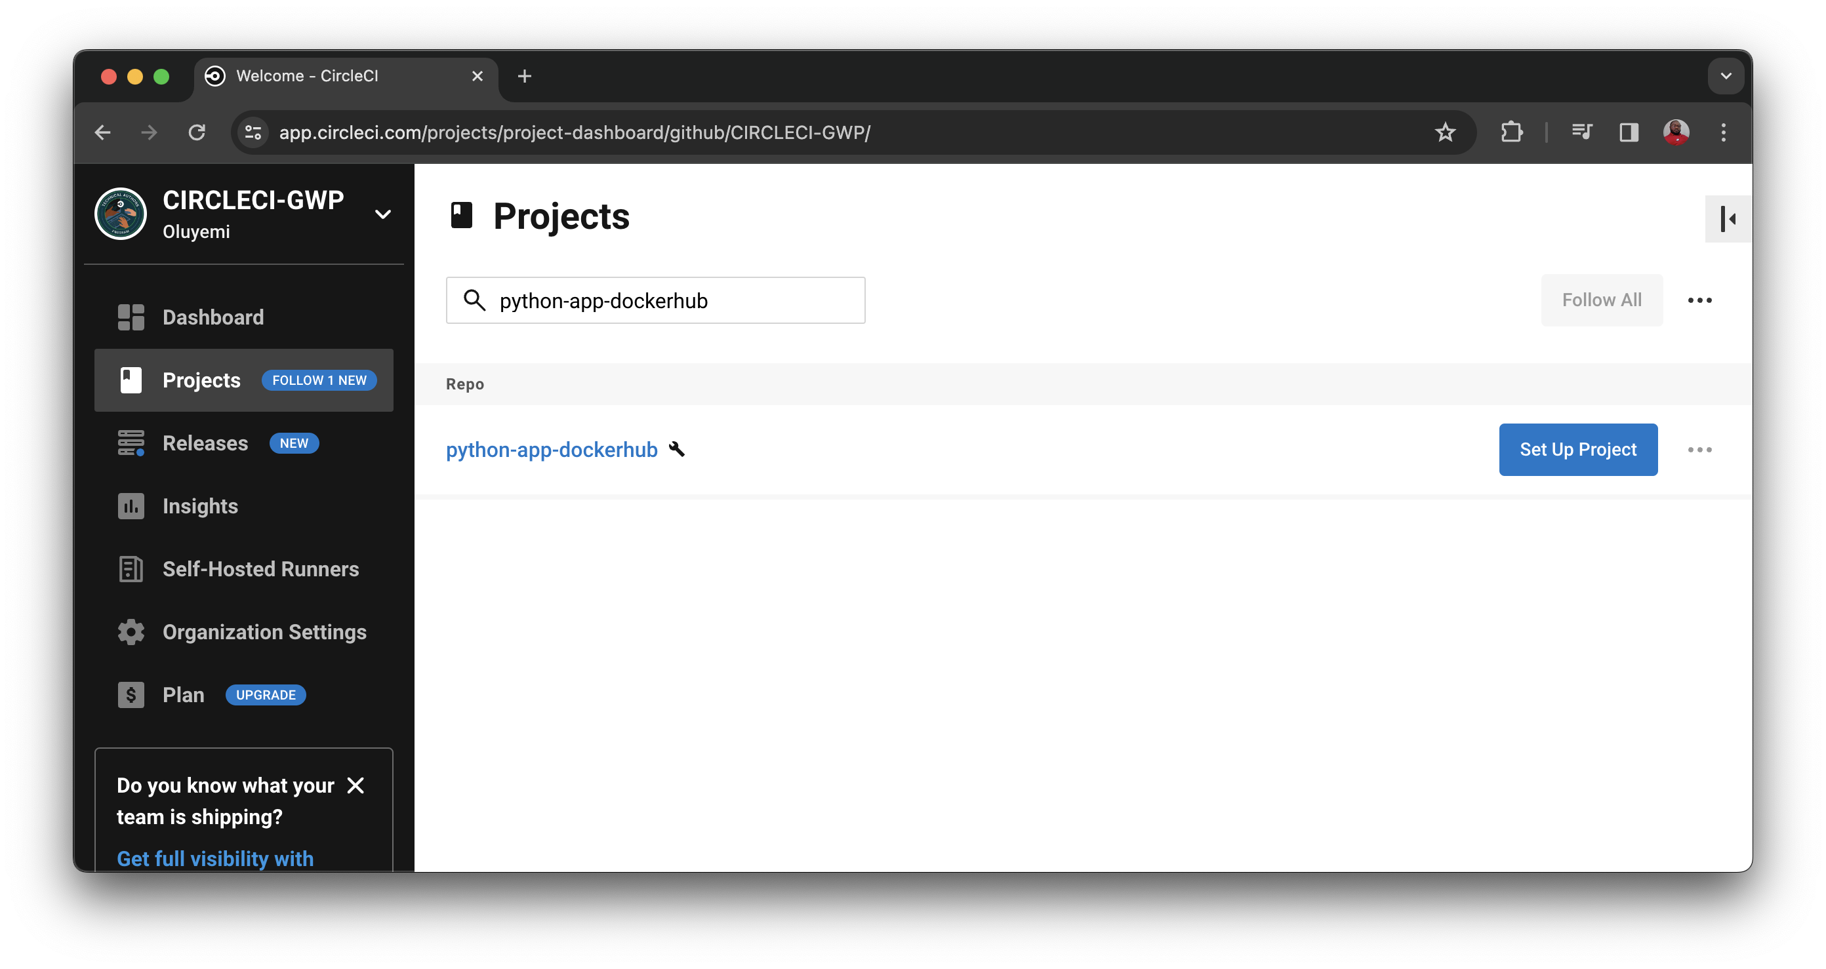Open Self-Hosted Runners via its sidebar icon
1826x969 pixels.
(x=131, y=569)
